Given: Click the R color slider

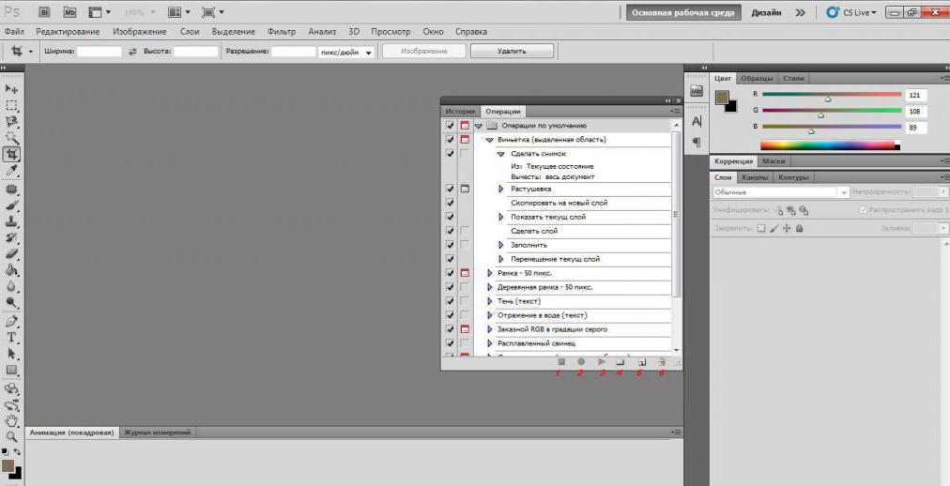Looking at the screenshot, I should tap(832, 95).
